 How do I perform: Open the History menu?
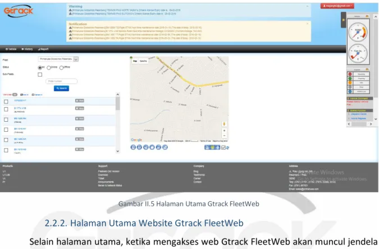click(x=27, y=49)
